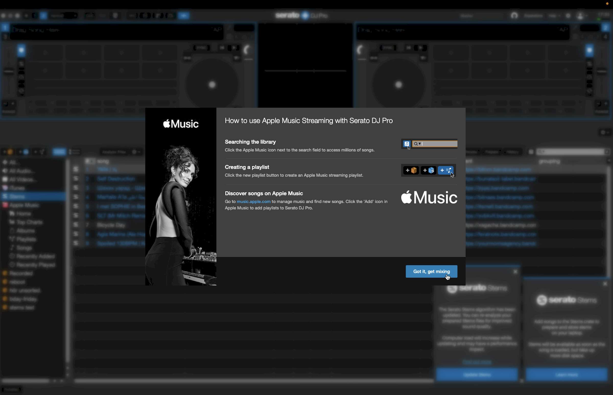Open the user account icon in the top bar
The image size is (613, 395).
(580, 16)
